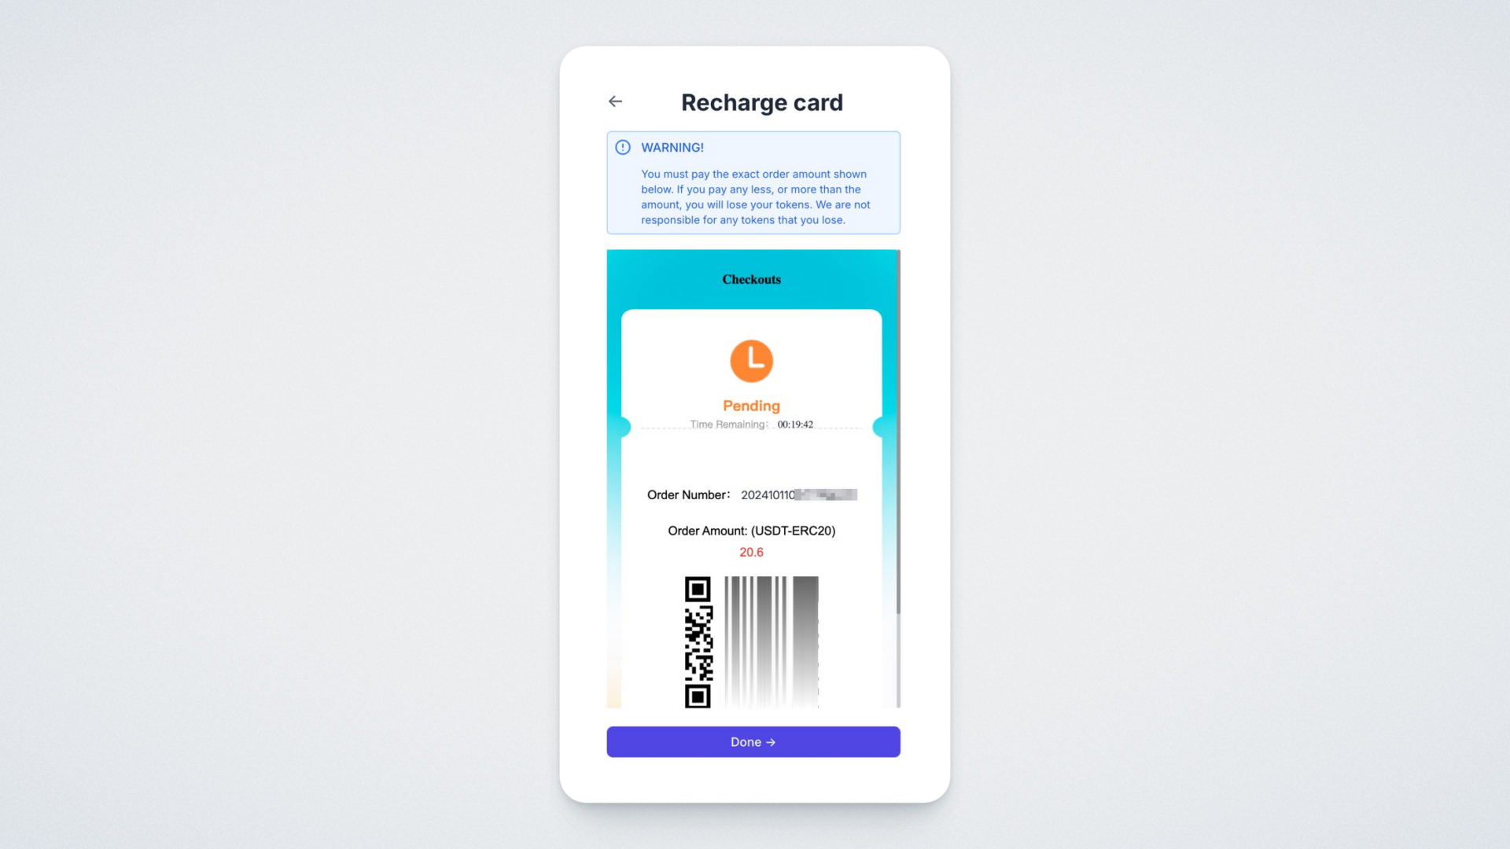Click the Pending status label
The image size is (1510, 849).
[751, 406]
